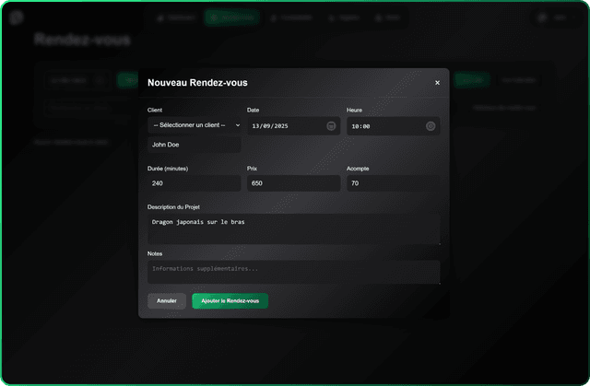The width and height of the screenshot is (590, 386).
Task: Focus the Durée (minutes) field
Action: tap(195, 183)
